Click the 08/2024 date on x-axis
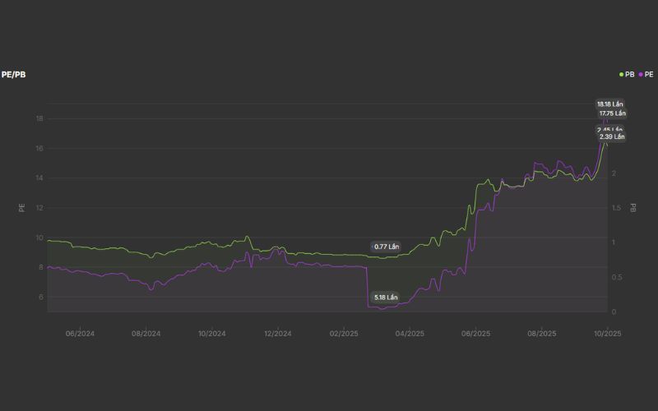The image size is (658, 411). 146,334
